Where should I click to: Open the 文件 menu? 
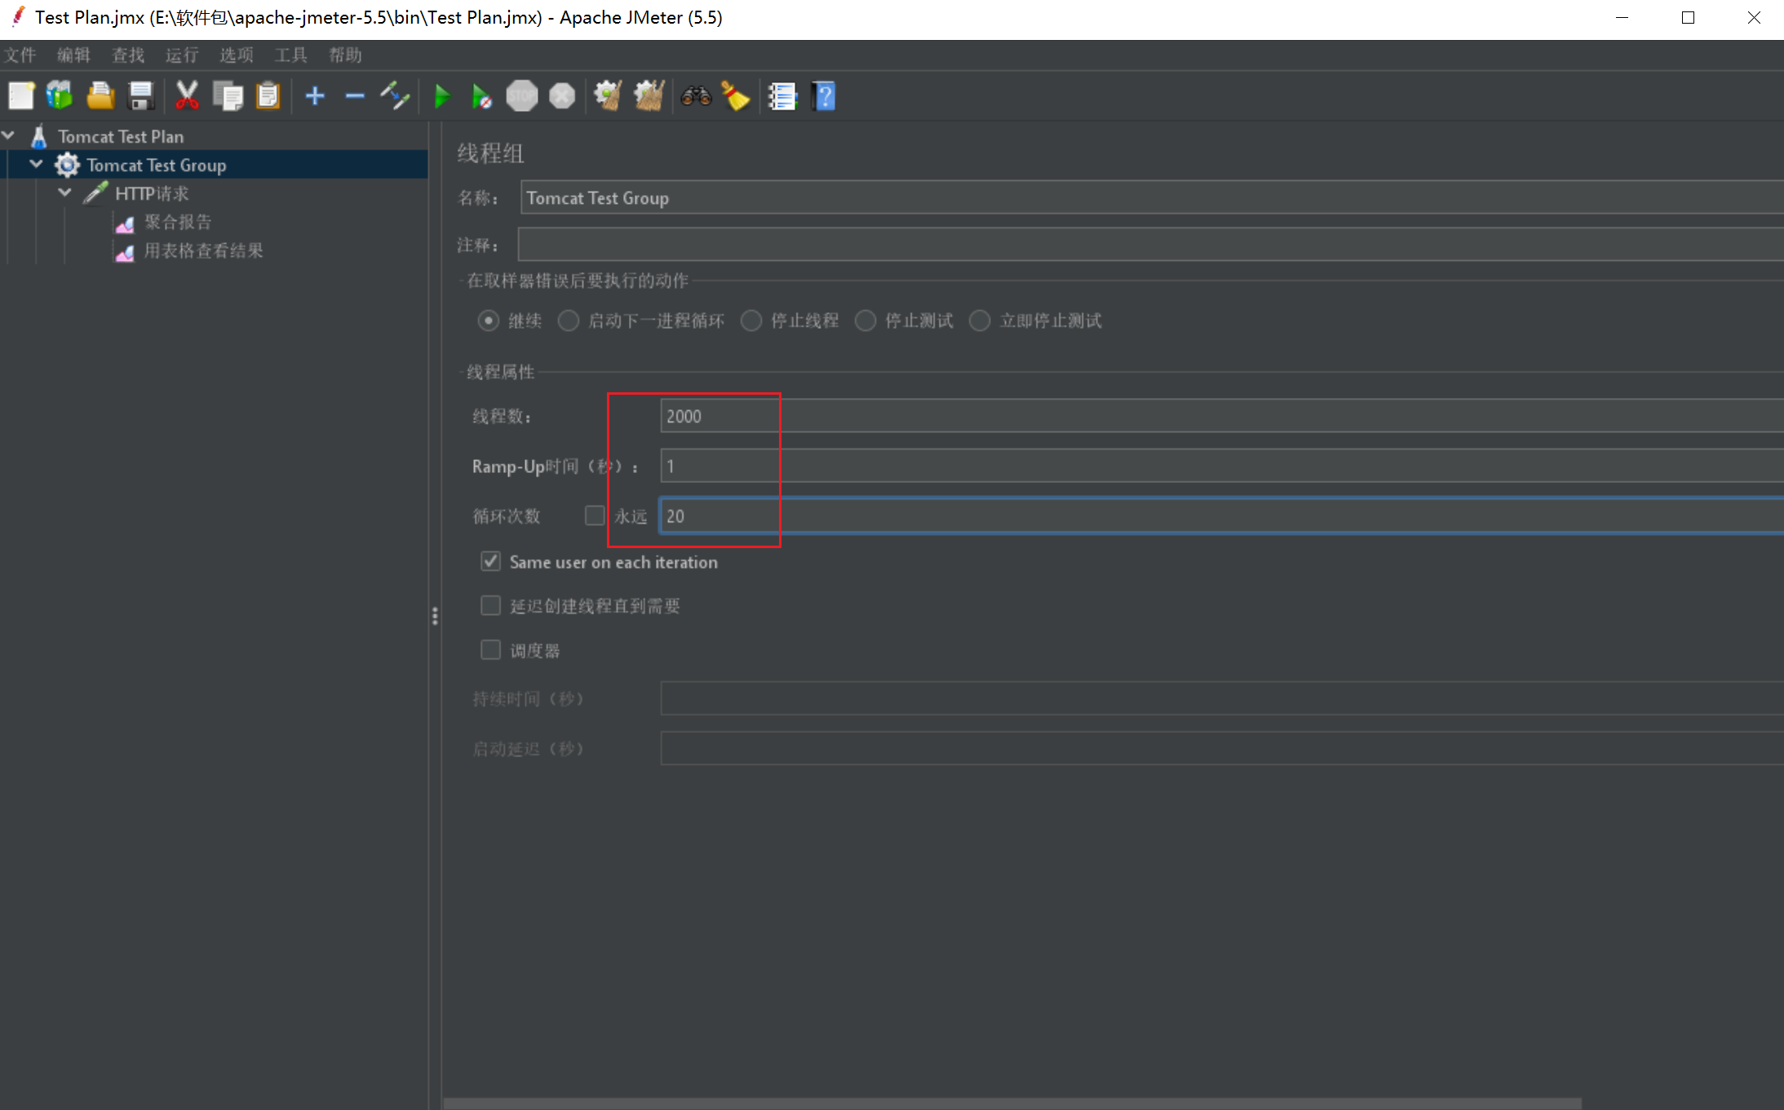[x=20, y=55]
